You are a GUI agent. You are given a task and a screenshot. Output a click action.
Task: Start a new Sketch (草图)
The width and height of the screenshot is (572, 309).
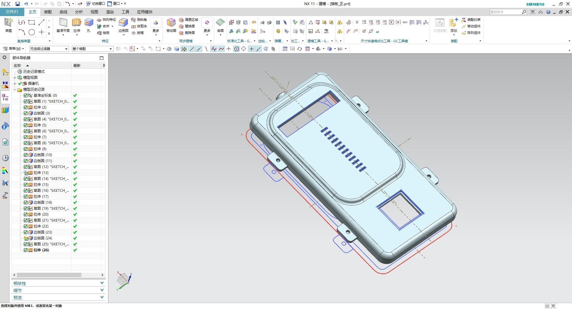pos(9,25)
